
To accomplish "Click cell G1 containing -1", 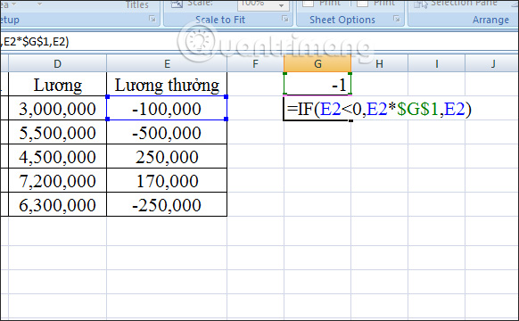I will [317, 84].
